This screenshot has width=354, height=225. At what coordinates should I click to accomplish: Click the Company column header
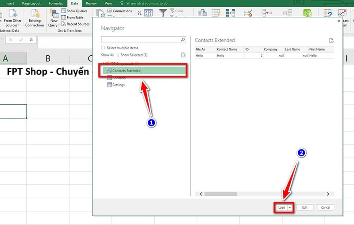coord(273,49)
